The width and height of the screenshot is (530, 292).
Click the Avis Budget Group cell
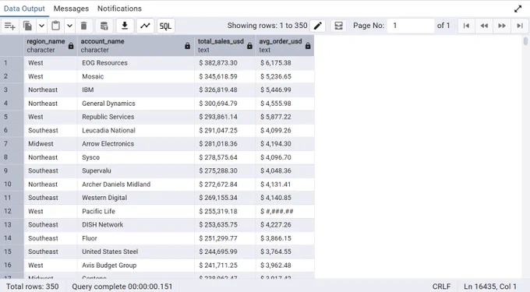click(x=136, y=266)
